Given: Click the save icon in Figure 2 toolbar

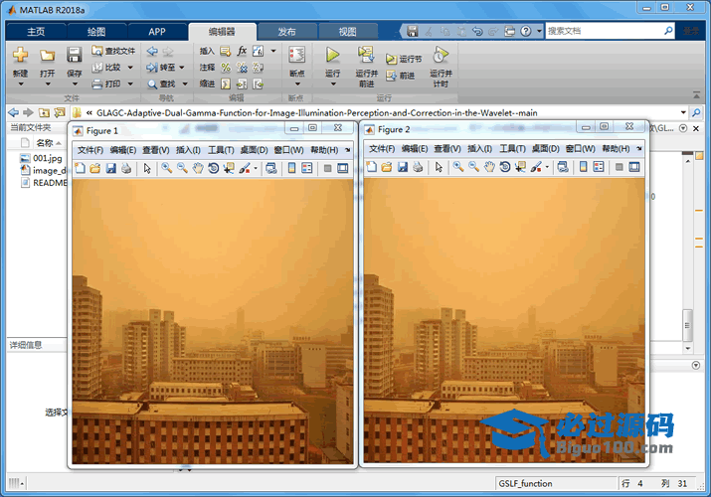Looking at the screenshot, I should tap(402, 167).
